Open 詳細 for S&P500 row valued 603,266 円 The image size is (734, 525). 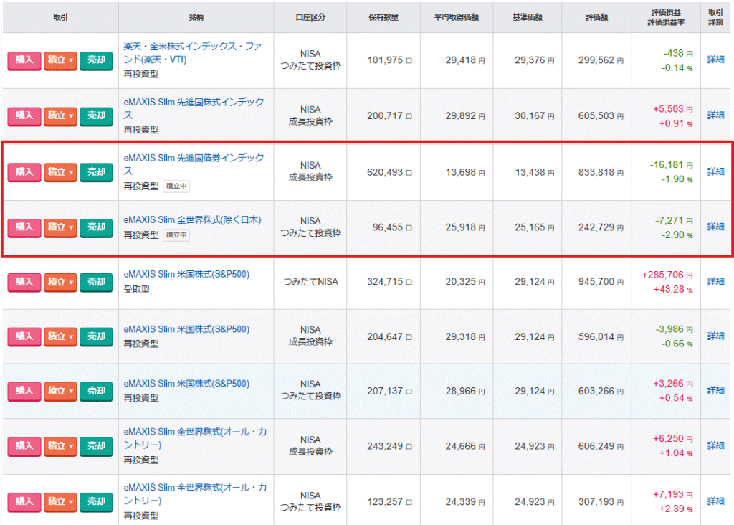(715, 390)
